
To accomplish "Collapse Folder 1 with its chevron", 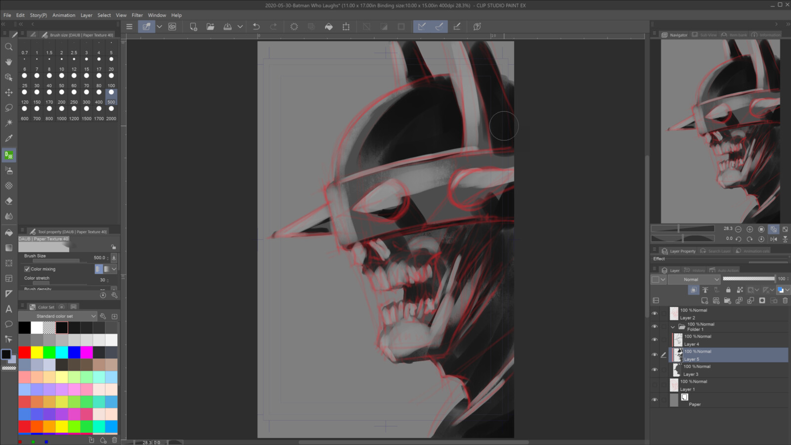I will pos(672,327).
